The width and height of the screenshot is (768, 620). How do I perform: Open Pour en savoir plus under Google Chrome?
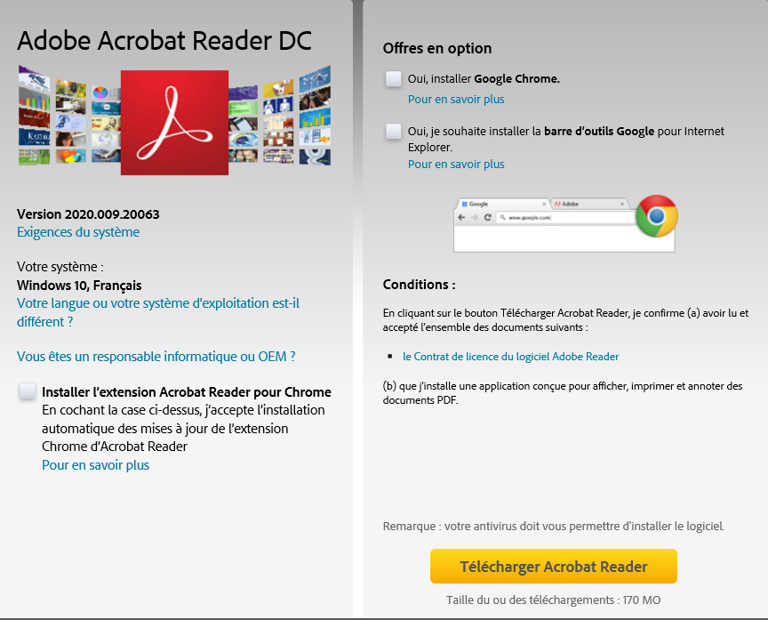(x=456, y=100)
